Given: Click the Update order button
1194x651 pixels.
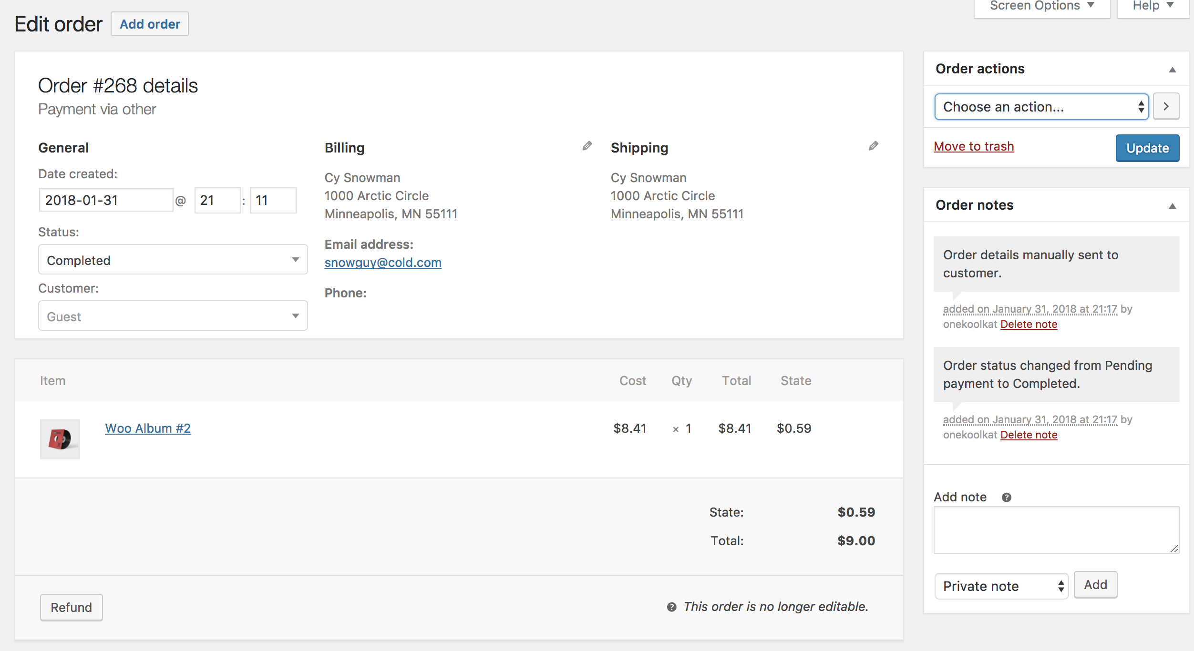Looking at the screenshot, I should 1147,148.
